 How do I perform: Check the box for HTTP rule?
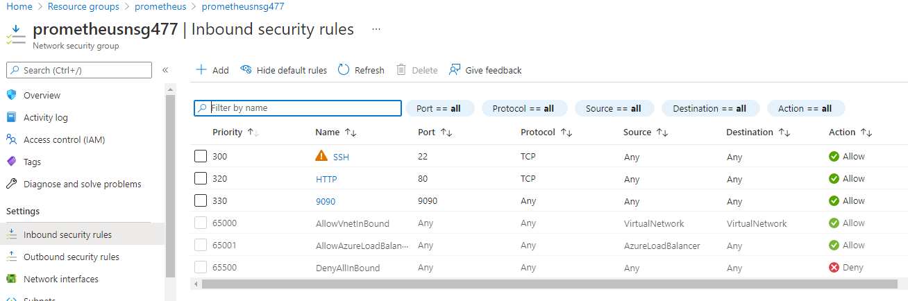pos(201,179)
